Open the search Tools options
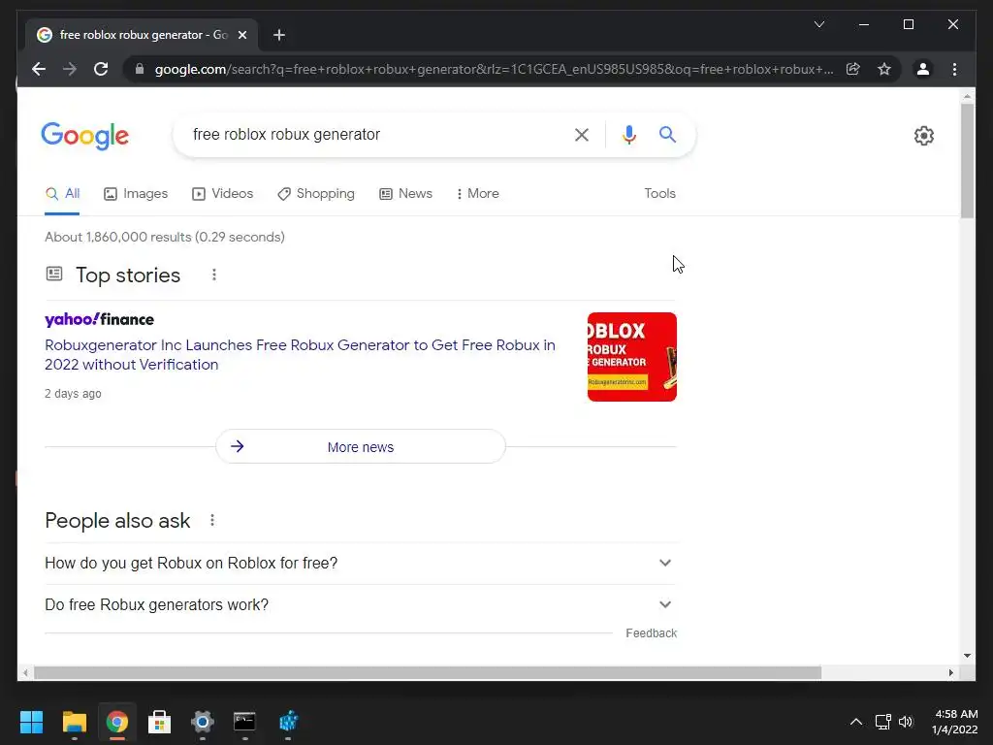Screen dimensions: 993x745 coord(659,194)
